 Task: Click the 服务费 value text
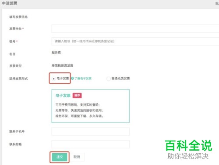pyautogui.click(x=56, y=52)
